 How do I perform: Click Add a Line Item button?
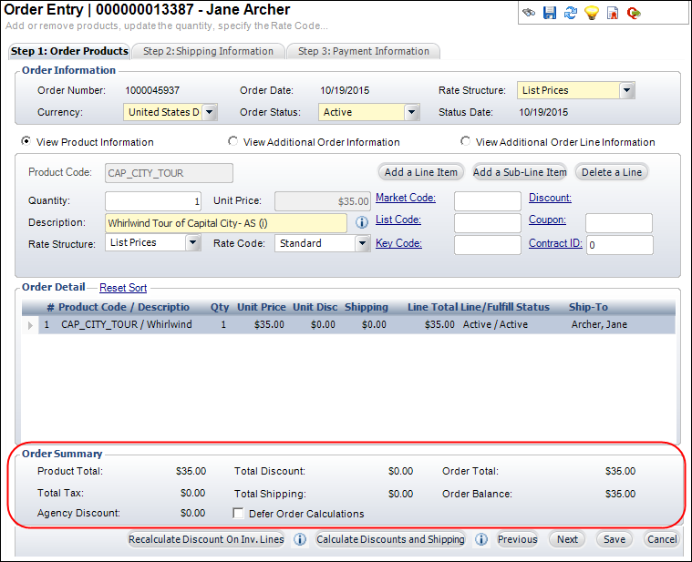pos(421,172)
